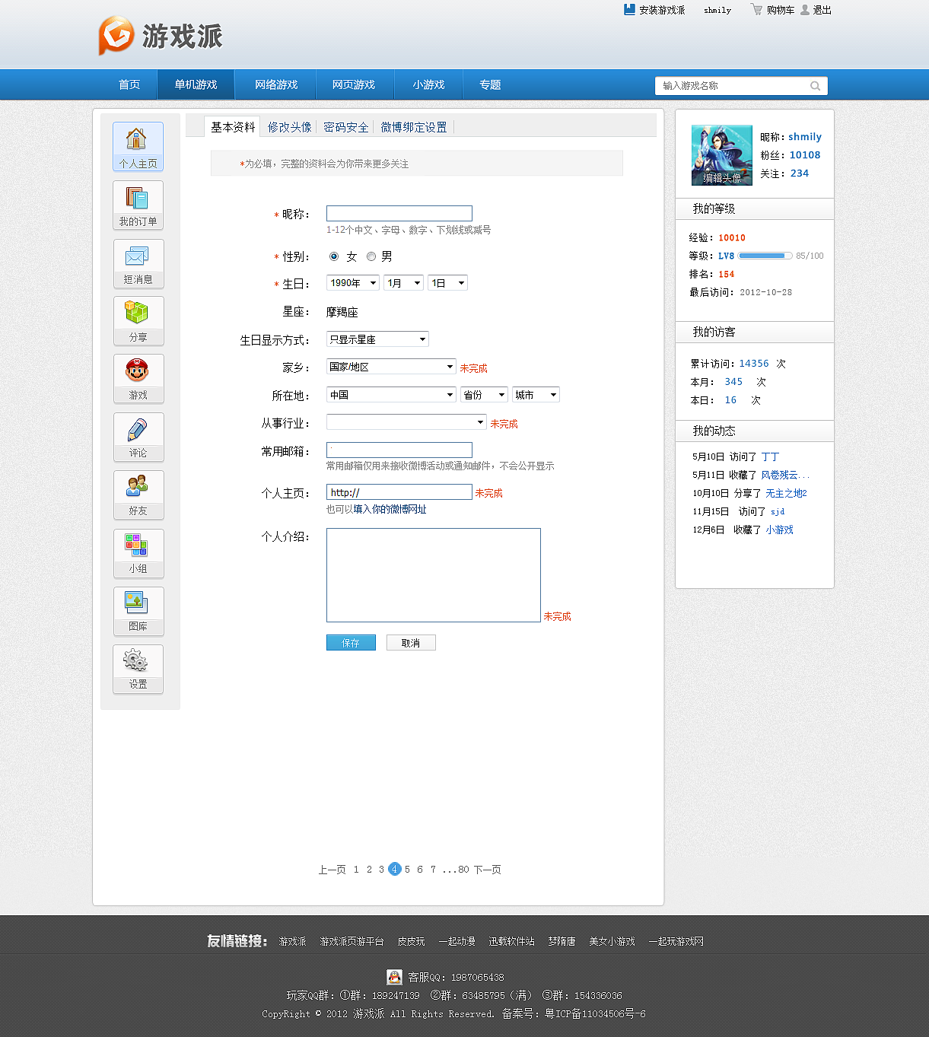Open the 省份 province dropdown
Image resolution: width=929 pixels, height=1037 pixels.
pyautogui.click(x=484, y=395)
